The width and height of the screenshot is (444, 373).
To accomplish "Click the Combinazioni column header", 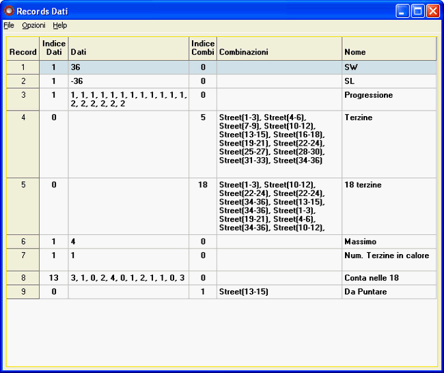I will pyautogui.click(x=279, y=52).
